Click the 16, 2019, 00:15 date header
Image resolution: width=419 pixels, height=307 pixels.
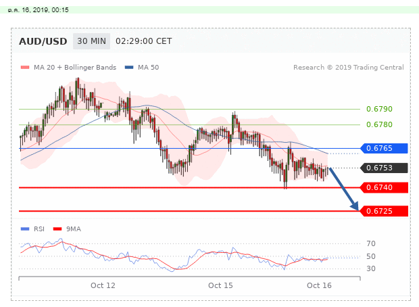point(39,10)
